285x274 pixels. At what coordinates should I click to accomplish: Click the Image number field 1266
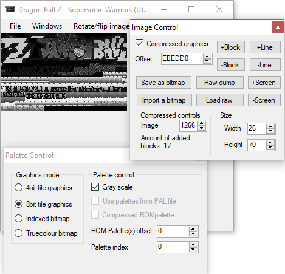point(188,125)
